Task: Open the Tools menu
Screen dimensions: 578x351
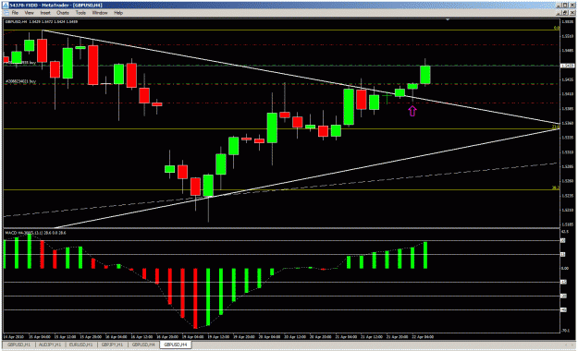Action: pos(80,13)
